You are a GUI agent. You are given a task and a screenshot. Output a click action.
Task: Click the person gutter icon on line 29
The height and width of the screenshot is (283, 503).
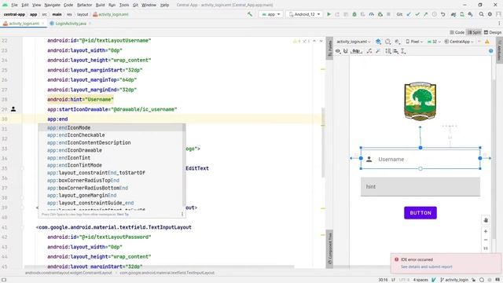coord(13,109)
